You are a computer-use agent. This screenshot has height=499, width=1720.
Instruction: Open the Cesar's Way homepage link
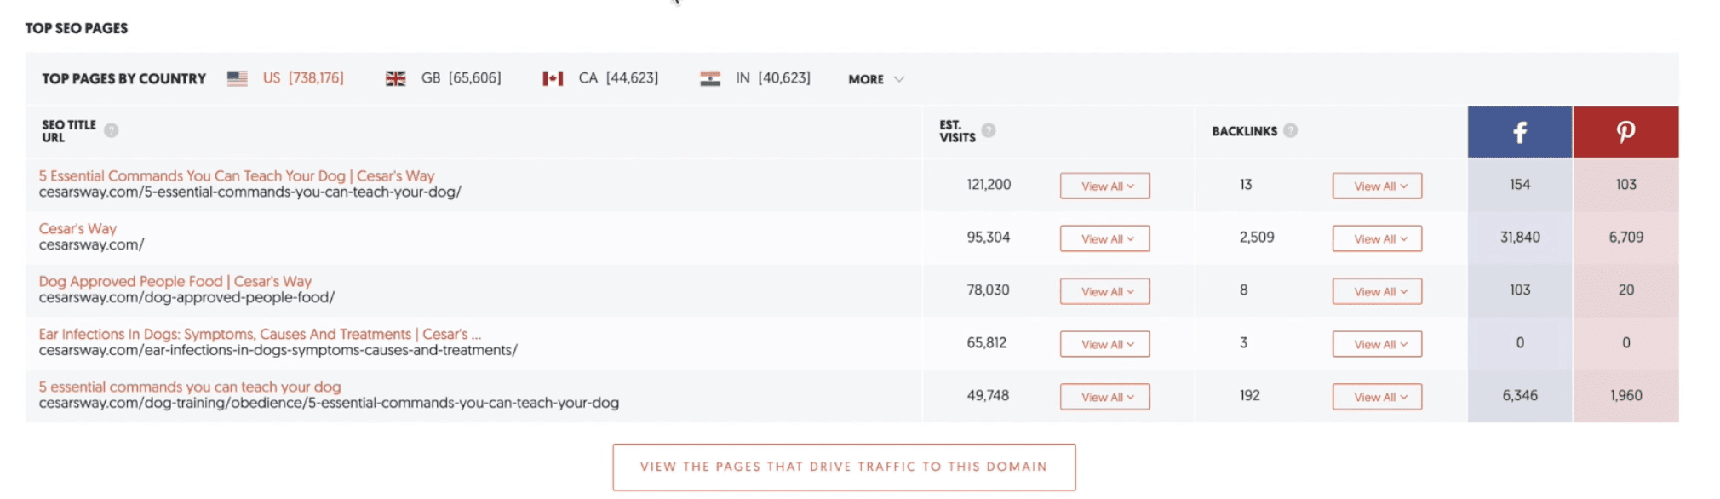[77, 227]
